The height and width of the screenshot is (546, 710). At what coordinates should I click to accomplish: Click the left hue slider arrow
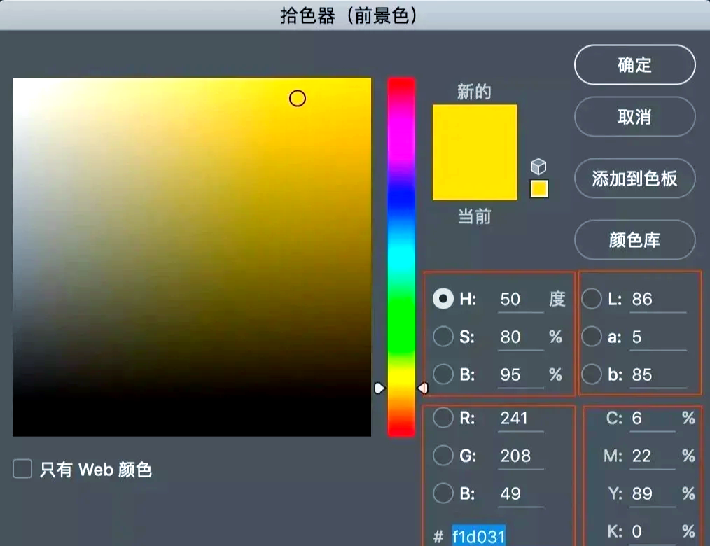380,388
